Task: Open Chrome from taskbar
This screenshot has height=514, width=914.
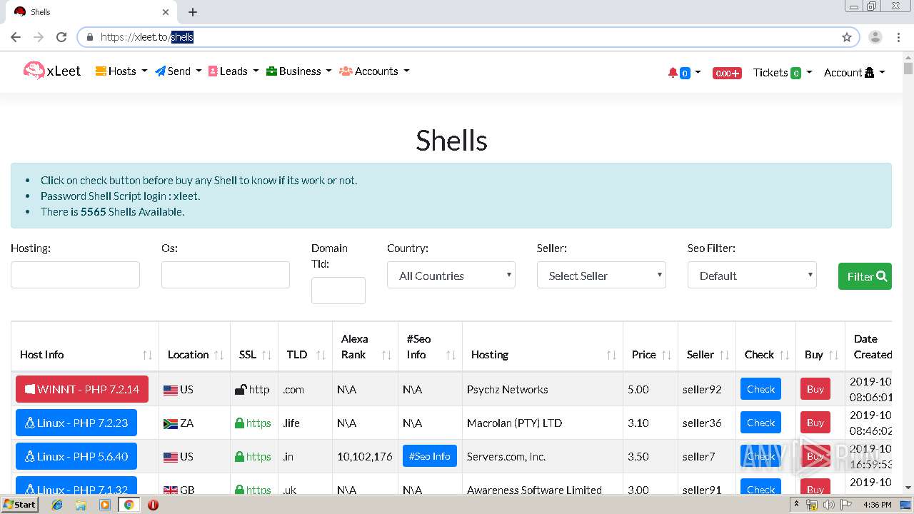Action: 129,505
